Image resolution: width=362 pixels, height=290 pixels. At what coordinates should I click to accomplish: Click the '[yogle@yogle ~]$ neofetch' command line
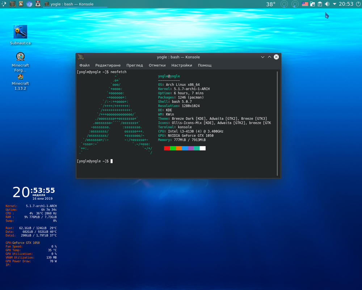pos(102,72)
